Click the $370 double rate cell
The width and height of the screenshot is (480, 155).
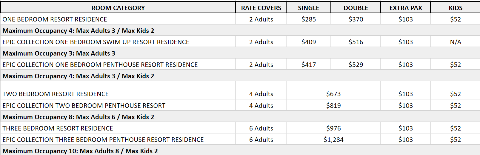pos(356,19)
